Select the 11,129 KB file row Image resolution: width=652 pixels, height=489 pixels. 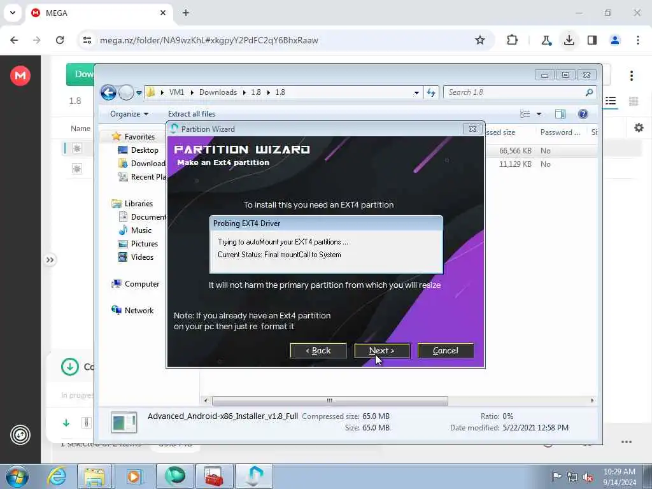pos(541,164)
